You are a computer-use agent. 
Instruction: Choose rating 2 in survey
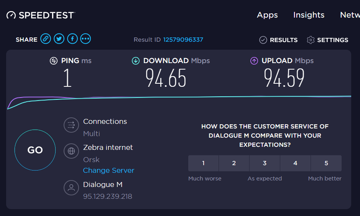coord(234,163)
